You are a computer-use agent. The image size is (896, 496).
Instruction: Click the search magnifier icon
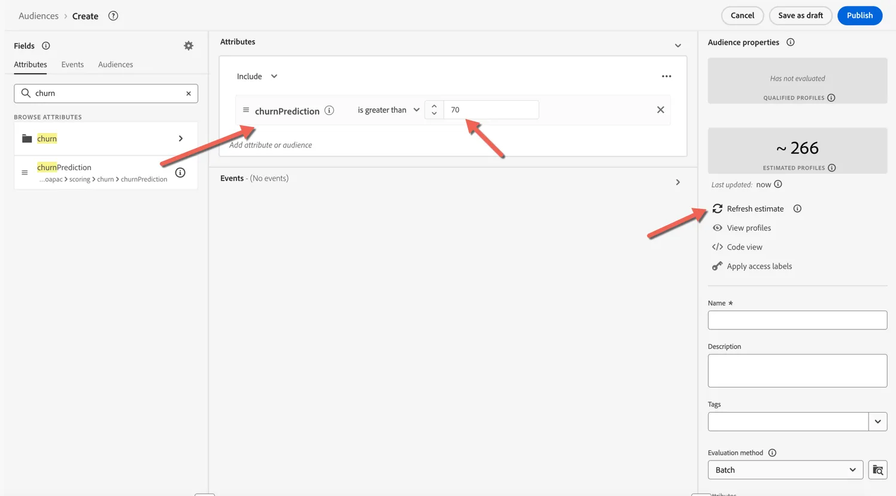point(26,93)
